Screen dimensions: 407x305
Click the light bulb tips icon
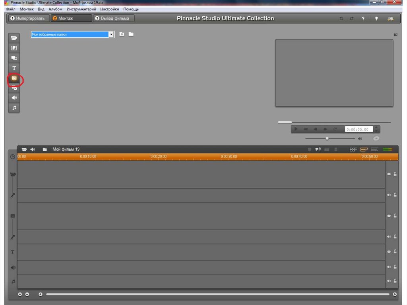point(376,18)
